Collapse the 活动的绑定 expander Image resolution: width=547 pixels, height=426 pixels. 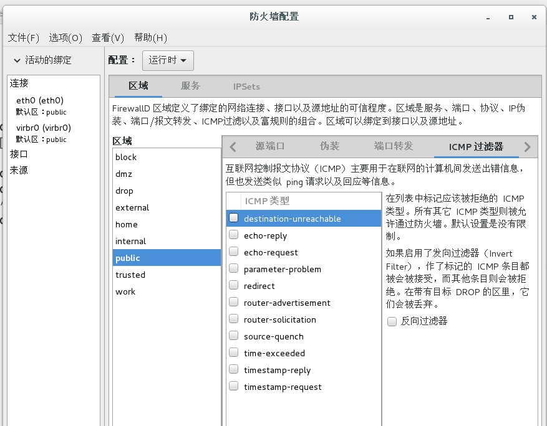pos(17,60)
